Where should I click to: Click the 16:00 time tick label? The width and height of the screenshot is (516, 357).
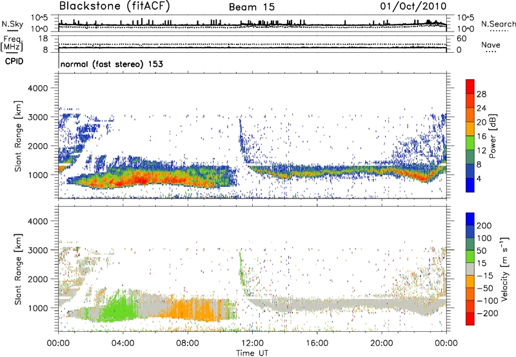point(317,343)
